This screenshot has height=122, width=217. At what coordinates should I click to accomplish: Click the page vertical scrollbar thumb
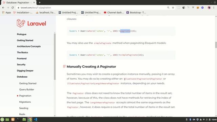(216, 45)
